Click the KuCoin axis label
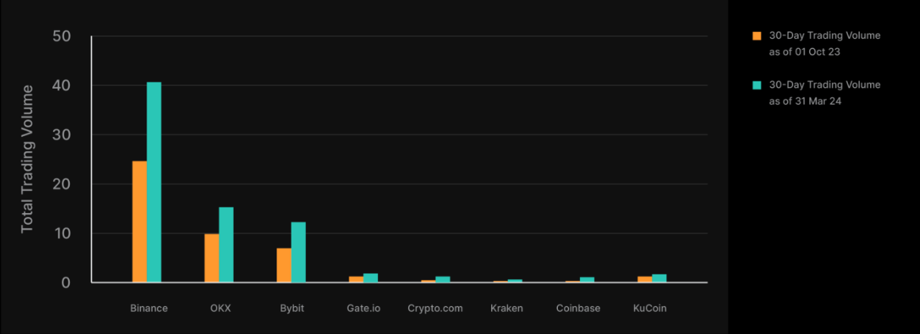Image resolution: width=920 pixels, height=334 pixels. click(x=650, y=308)
